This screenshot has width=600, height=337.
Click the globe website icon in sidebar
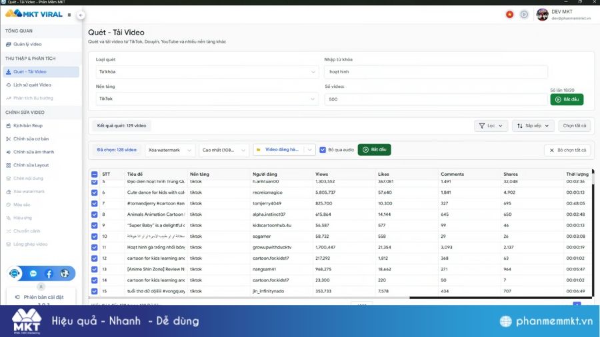65,273
